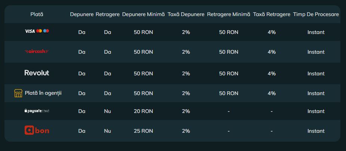Click the Plată column header
This screenshot has height=151, width=346.
[x=37, y=14]
